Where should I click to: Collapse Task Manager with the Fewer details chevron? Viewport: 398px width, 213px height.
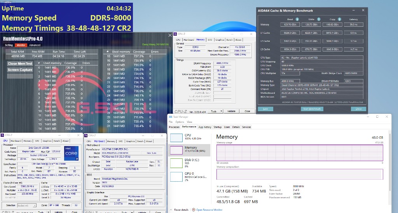pos(171,210)
